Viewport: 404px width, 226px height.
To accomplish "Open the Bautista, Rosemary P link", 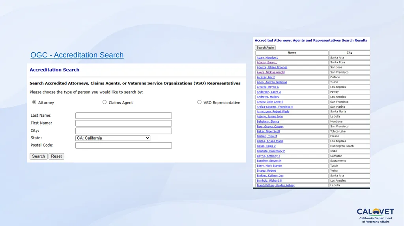I will click(271, 151).
